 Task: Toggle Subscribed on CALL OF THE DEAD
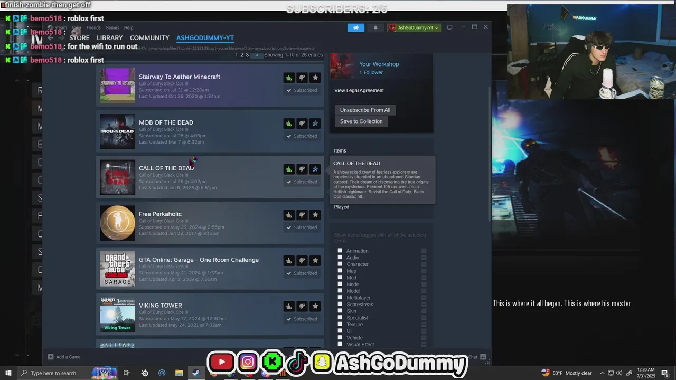point(302,182)
